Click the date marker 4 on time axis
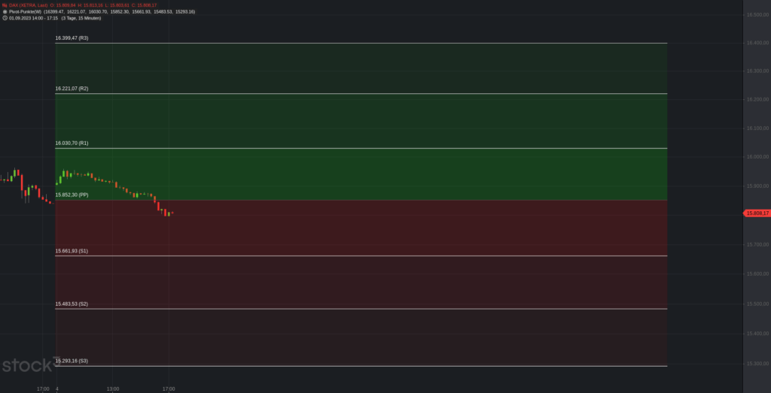The height and width of the screenshot is (393, 771). coord(57,388)
